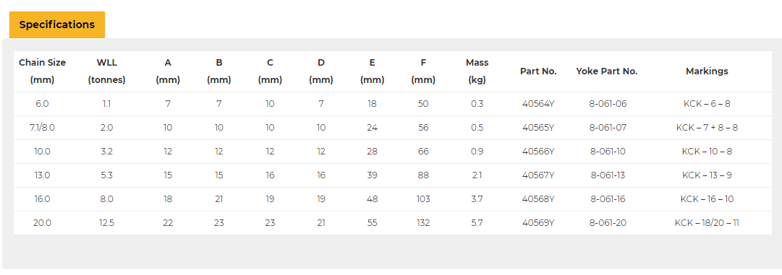Click the Chain Size (mm) column header
This screenshot has height=275, width=782.
point(43,71)
